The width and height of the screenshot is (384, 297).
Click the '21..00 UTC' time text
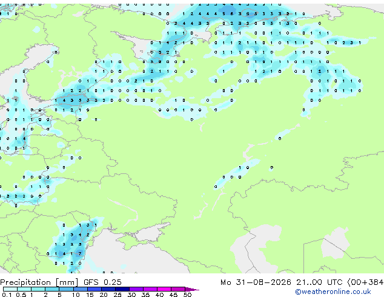(319, 282)
